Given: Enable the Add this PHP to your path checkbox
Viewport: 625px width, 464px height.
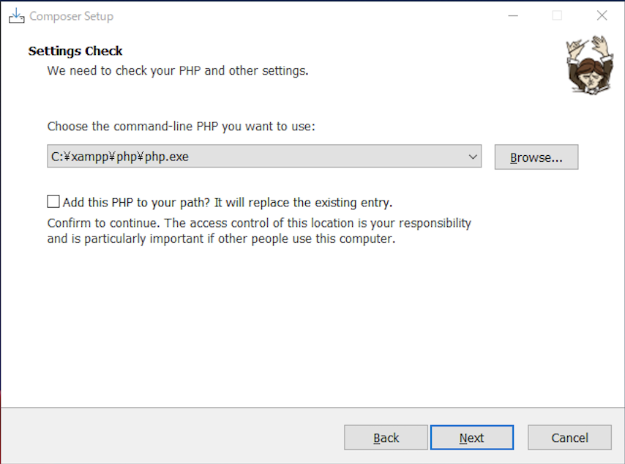Looking at the screenshot, I should click(53, 202).
